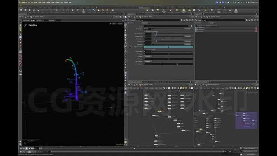277x156 pixels.
Task: Toggle checkbox directly beneath the teal ramp
Action: coord(144,49)
